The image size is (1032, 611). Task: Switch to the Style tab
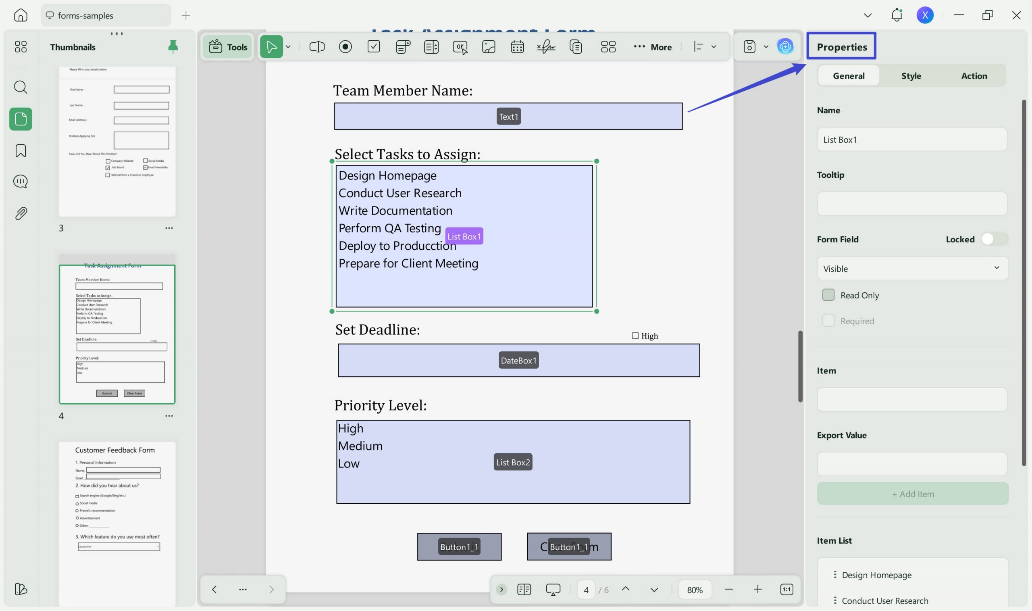pos(911,76)
